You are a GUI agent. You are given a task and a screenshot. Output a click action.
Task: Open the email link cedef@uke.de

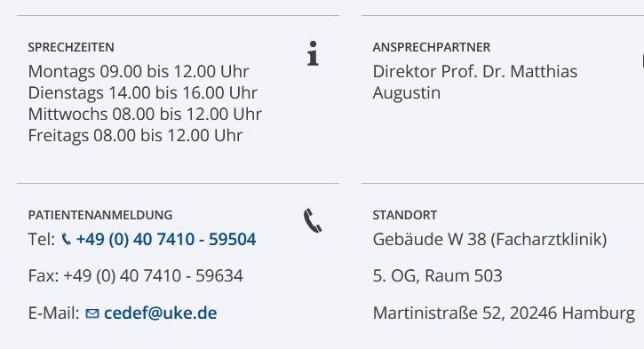160,313
